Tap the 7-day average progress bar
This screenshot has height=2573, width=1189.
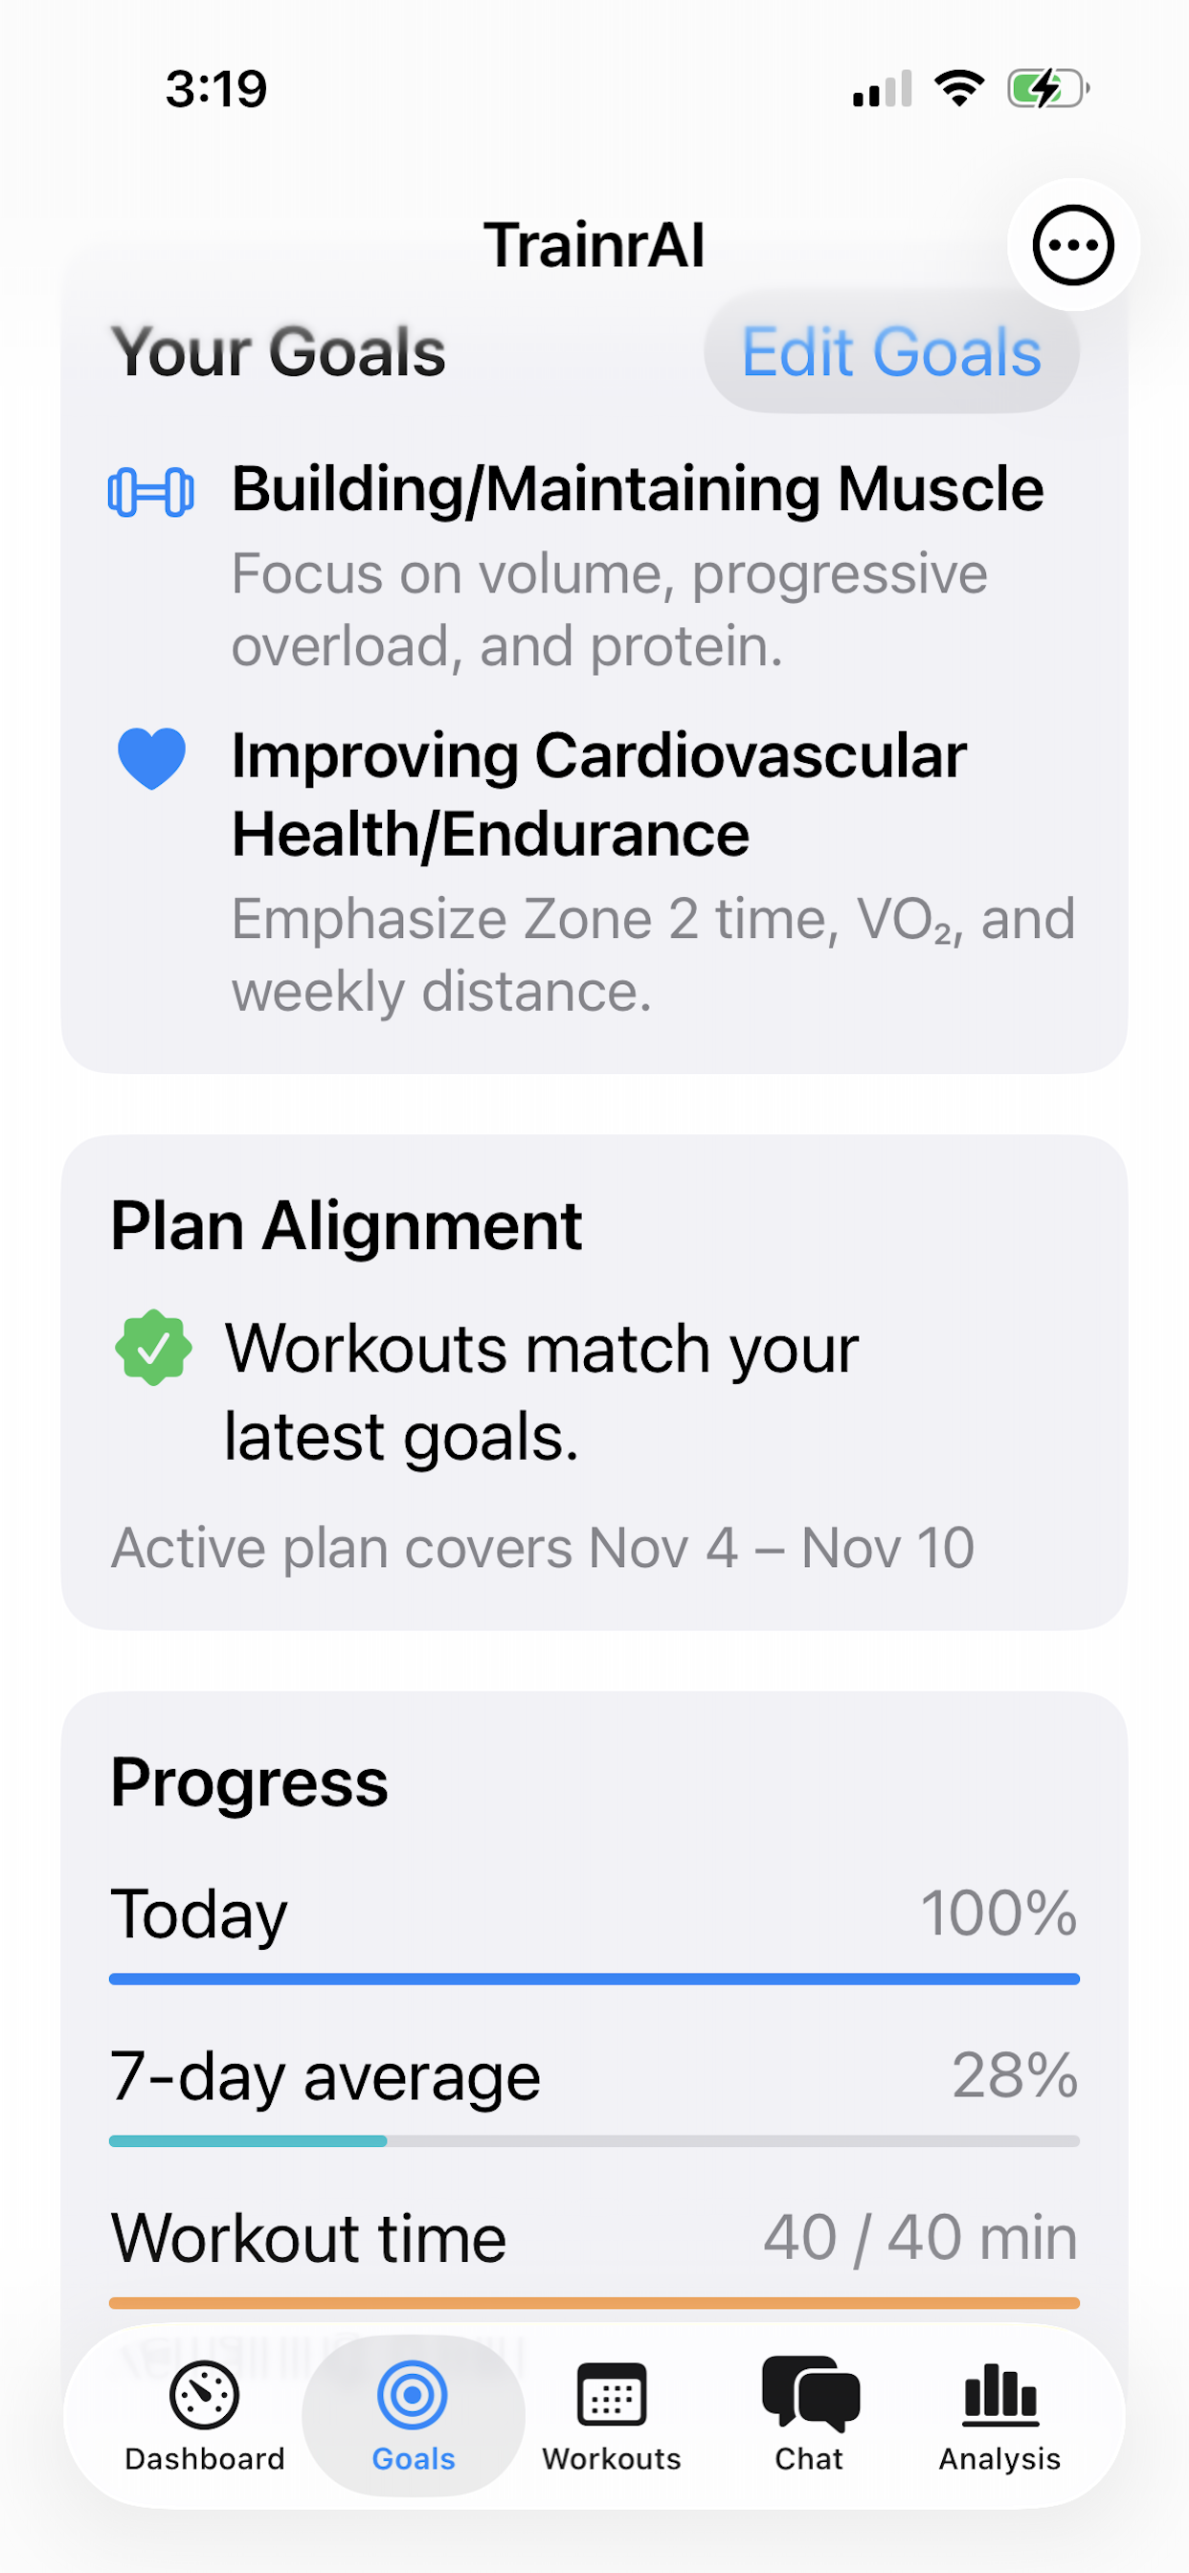pos(594,2140)
